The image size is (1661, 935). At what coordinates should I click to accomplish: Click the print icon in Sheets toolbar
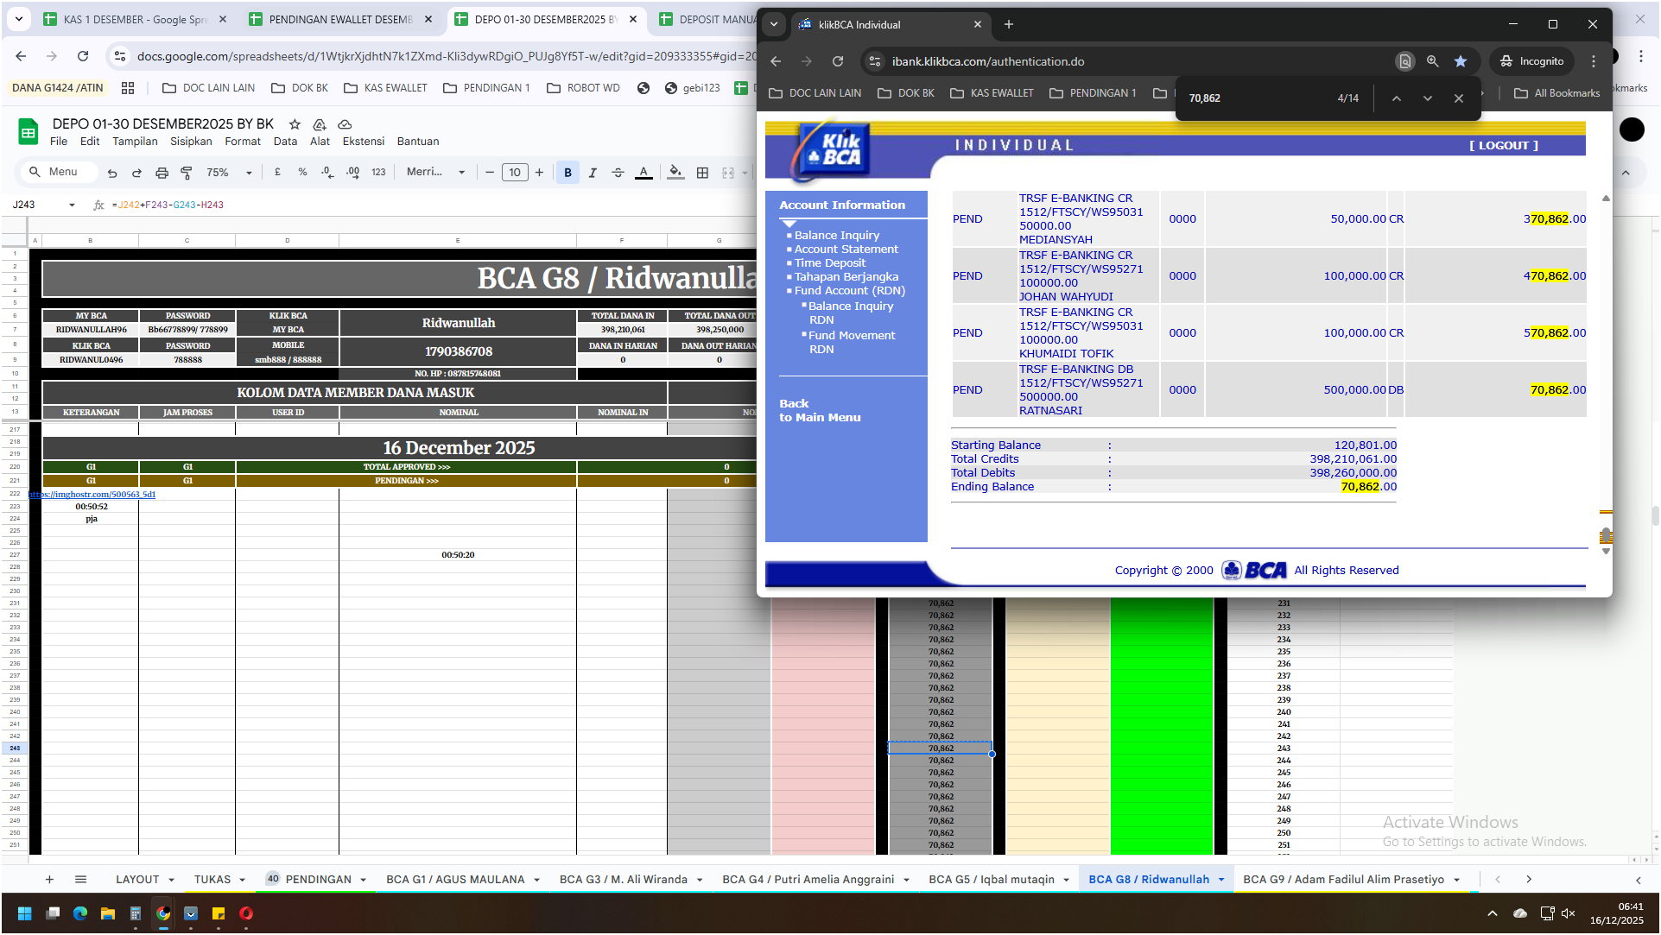pyautogui.click(x=162, y=173)
